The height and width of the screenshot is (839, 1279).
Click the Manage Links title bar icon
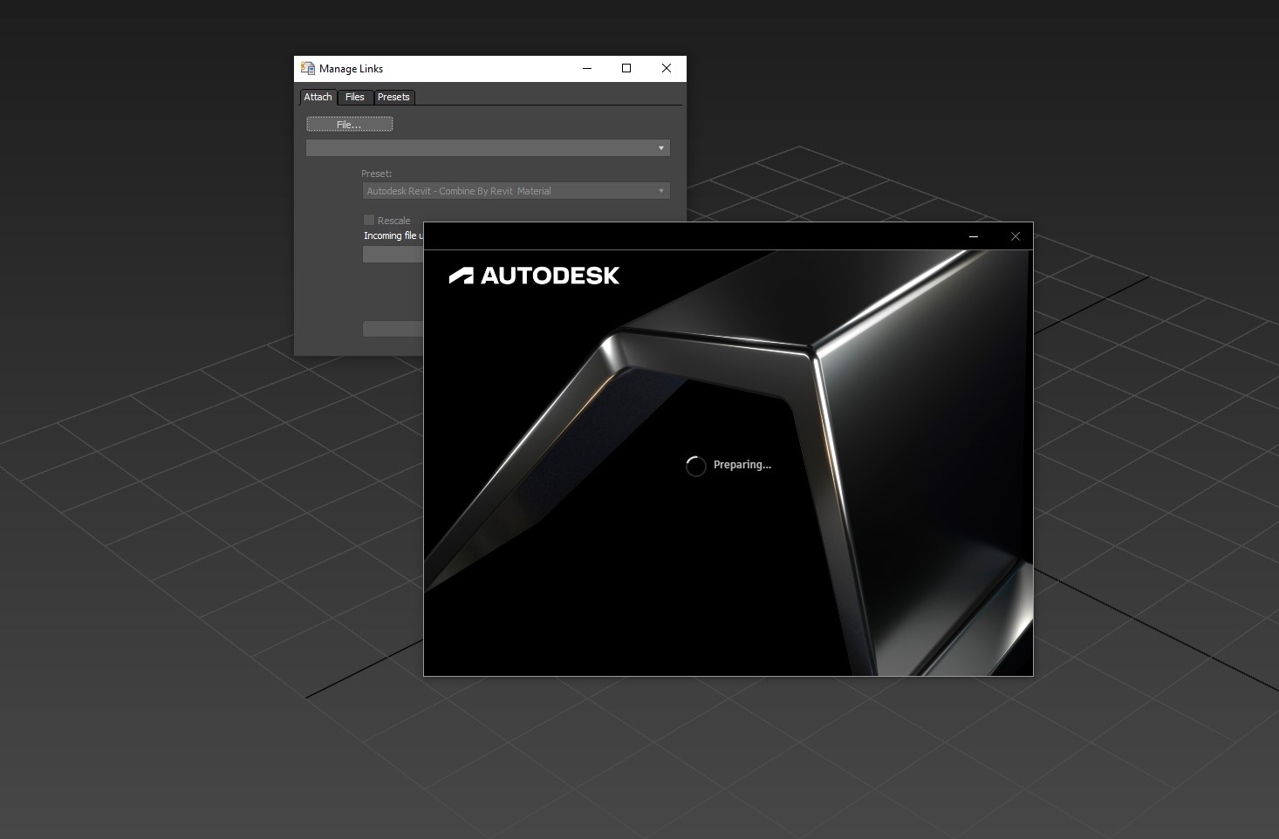308,68
